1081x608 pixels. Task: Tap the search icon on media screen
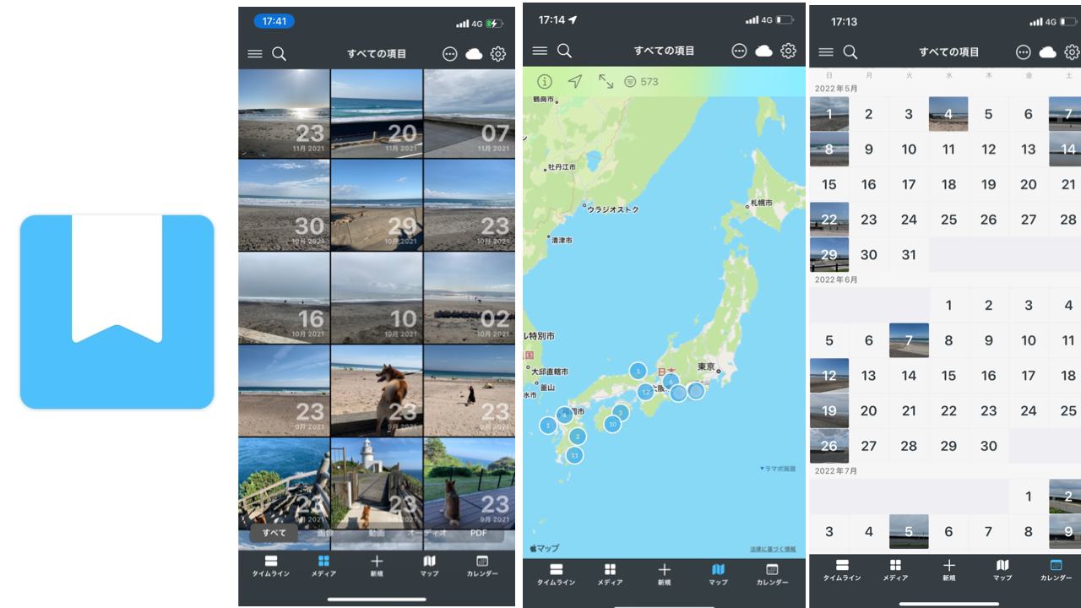279,54
